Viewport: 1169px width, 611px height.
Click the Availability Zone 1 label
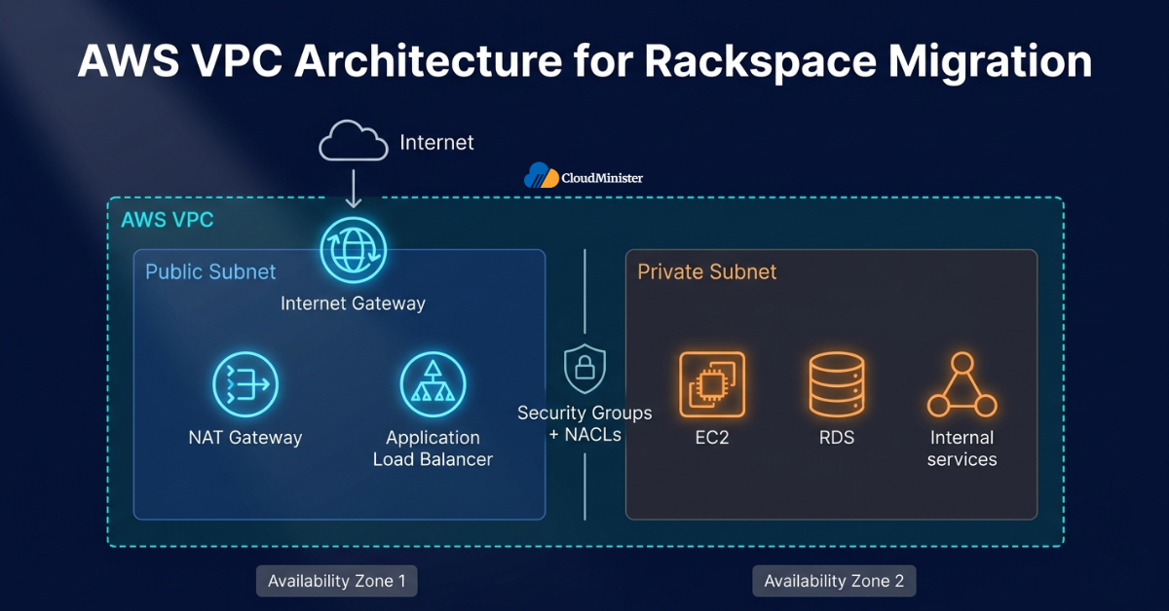coord(337,582)
